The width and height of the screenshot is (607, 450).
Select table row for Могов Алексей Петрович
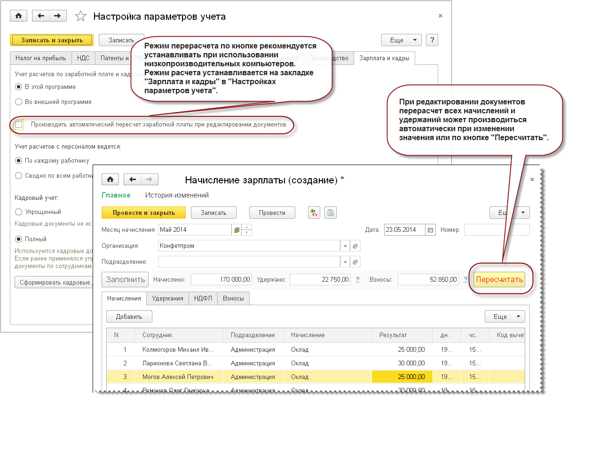tap(178, 377)
